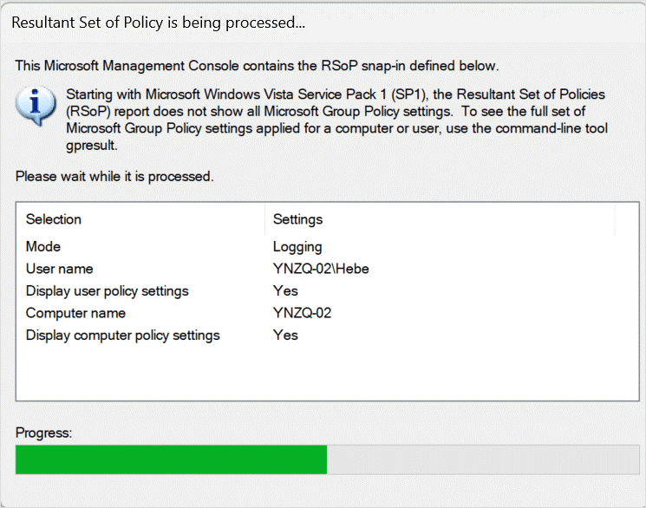Select the Computer name row

click(x=328, y=313)
